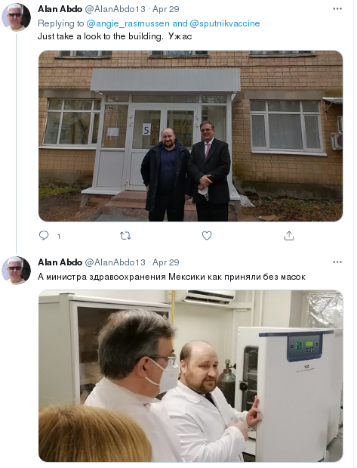The height and width of the screenshot is (468, 357).
Task: Open Alan Abdo's avatar on second tweet
Action: click(x=16, y=270)
